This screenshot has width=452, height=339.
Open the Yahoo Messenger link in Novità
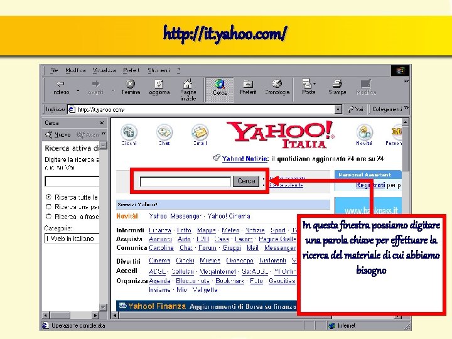point(175,216)
